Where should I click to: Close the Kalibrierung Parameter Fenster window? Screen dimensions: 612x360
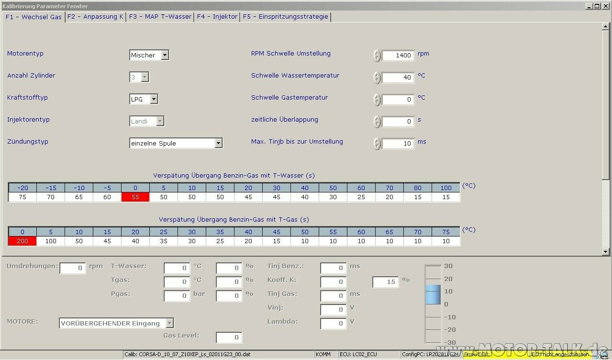pos(605,6)
